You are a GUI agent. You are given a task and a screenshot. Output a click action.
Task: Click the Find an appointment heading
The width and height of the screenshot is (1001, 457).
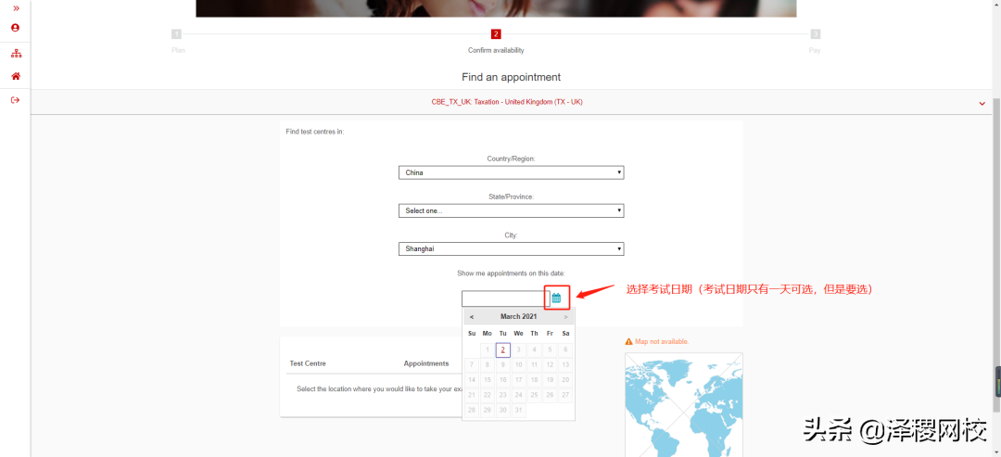[x=512, y=77]
